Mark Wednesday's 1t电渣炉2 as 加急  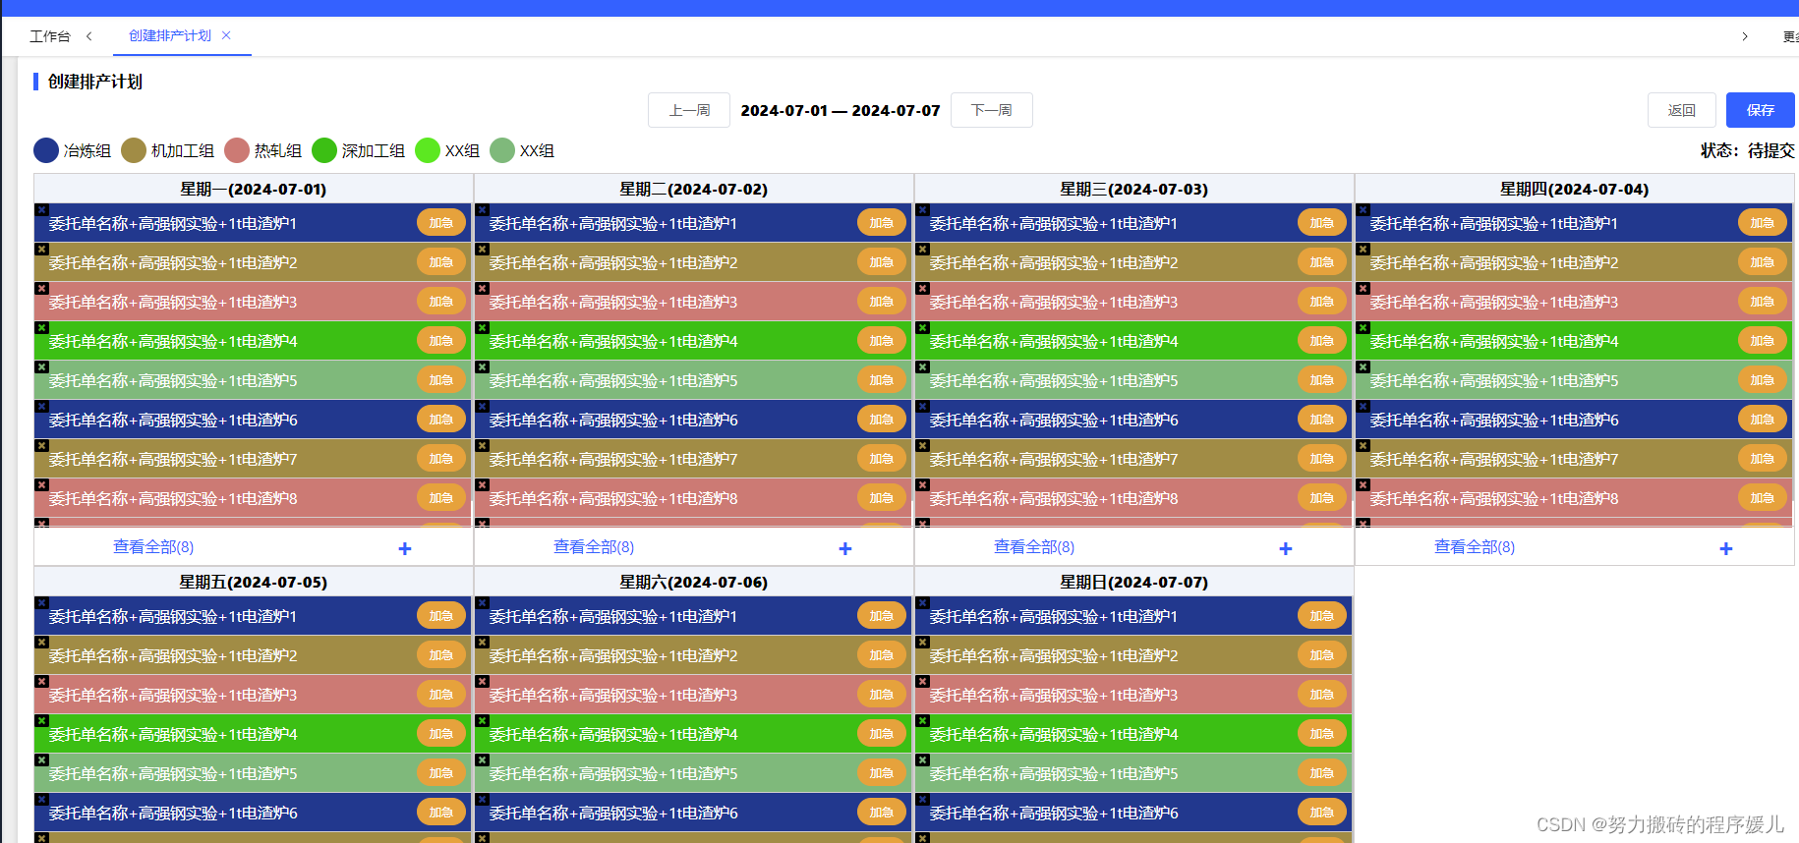click(1322, 262)
